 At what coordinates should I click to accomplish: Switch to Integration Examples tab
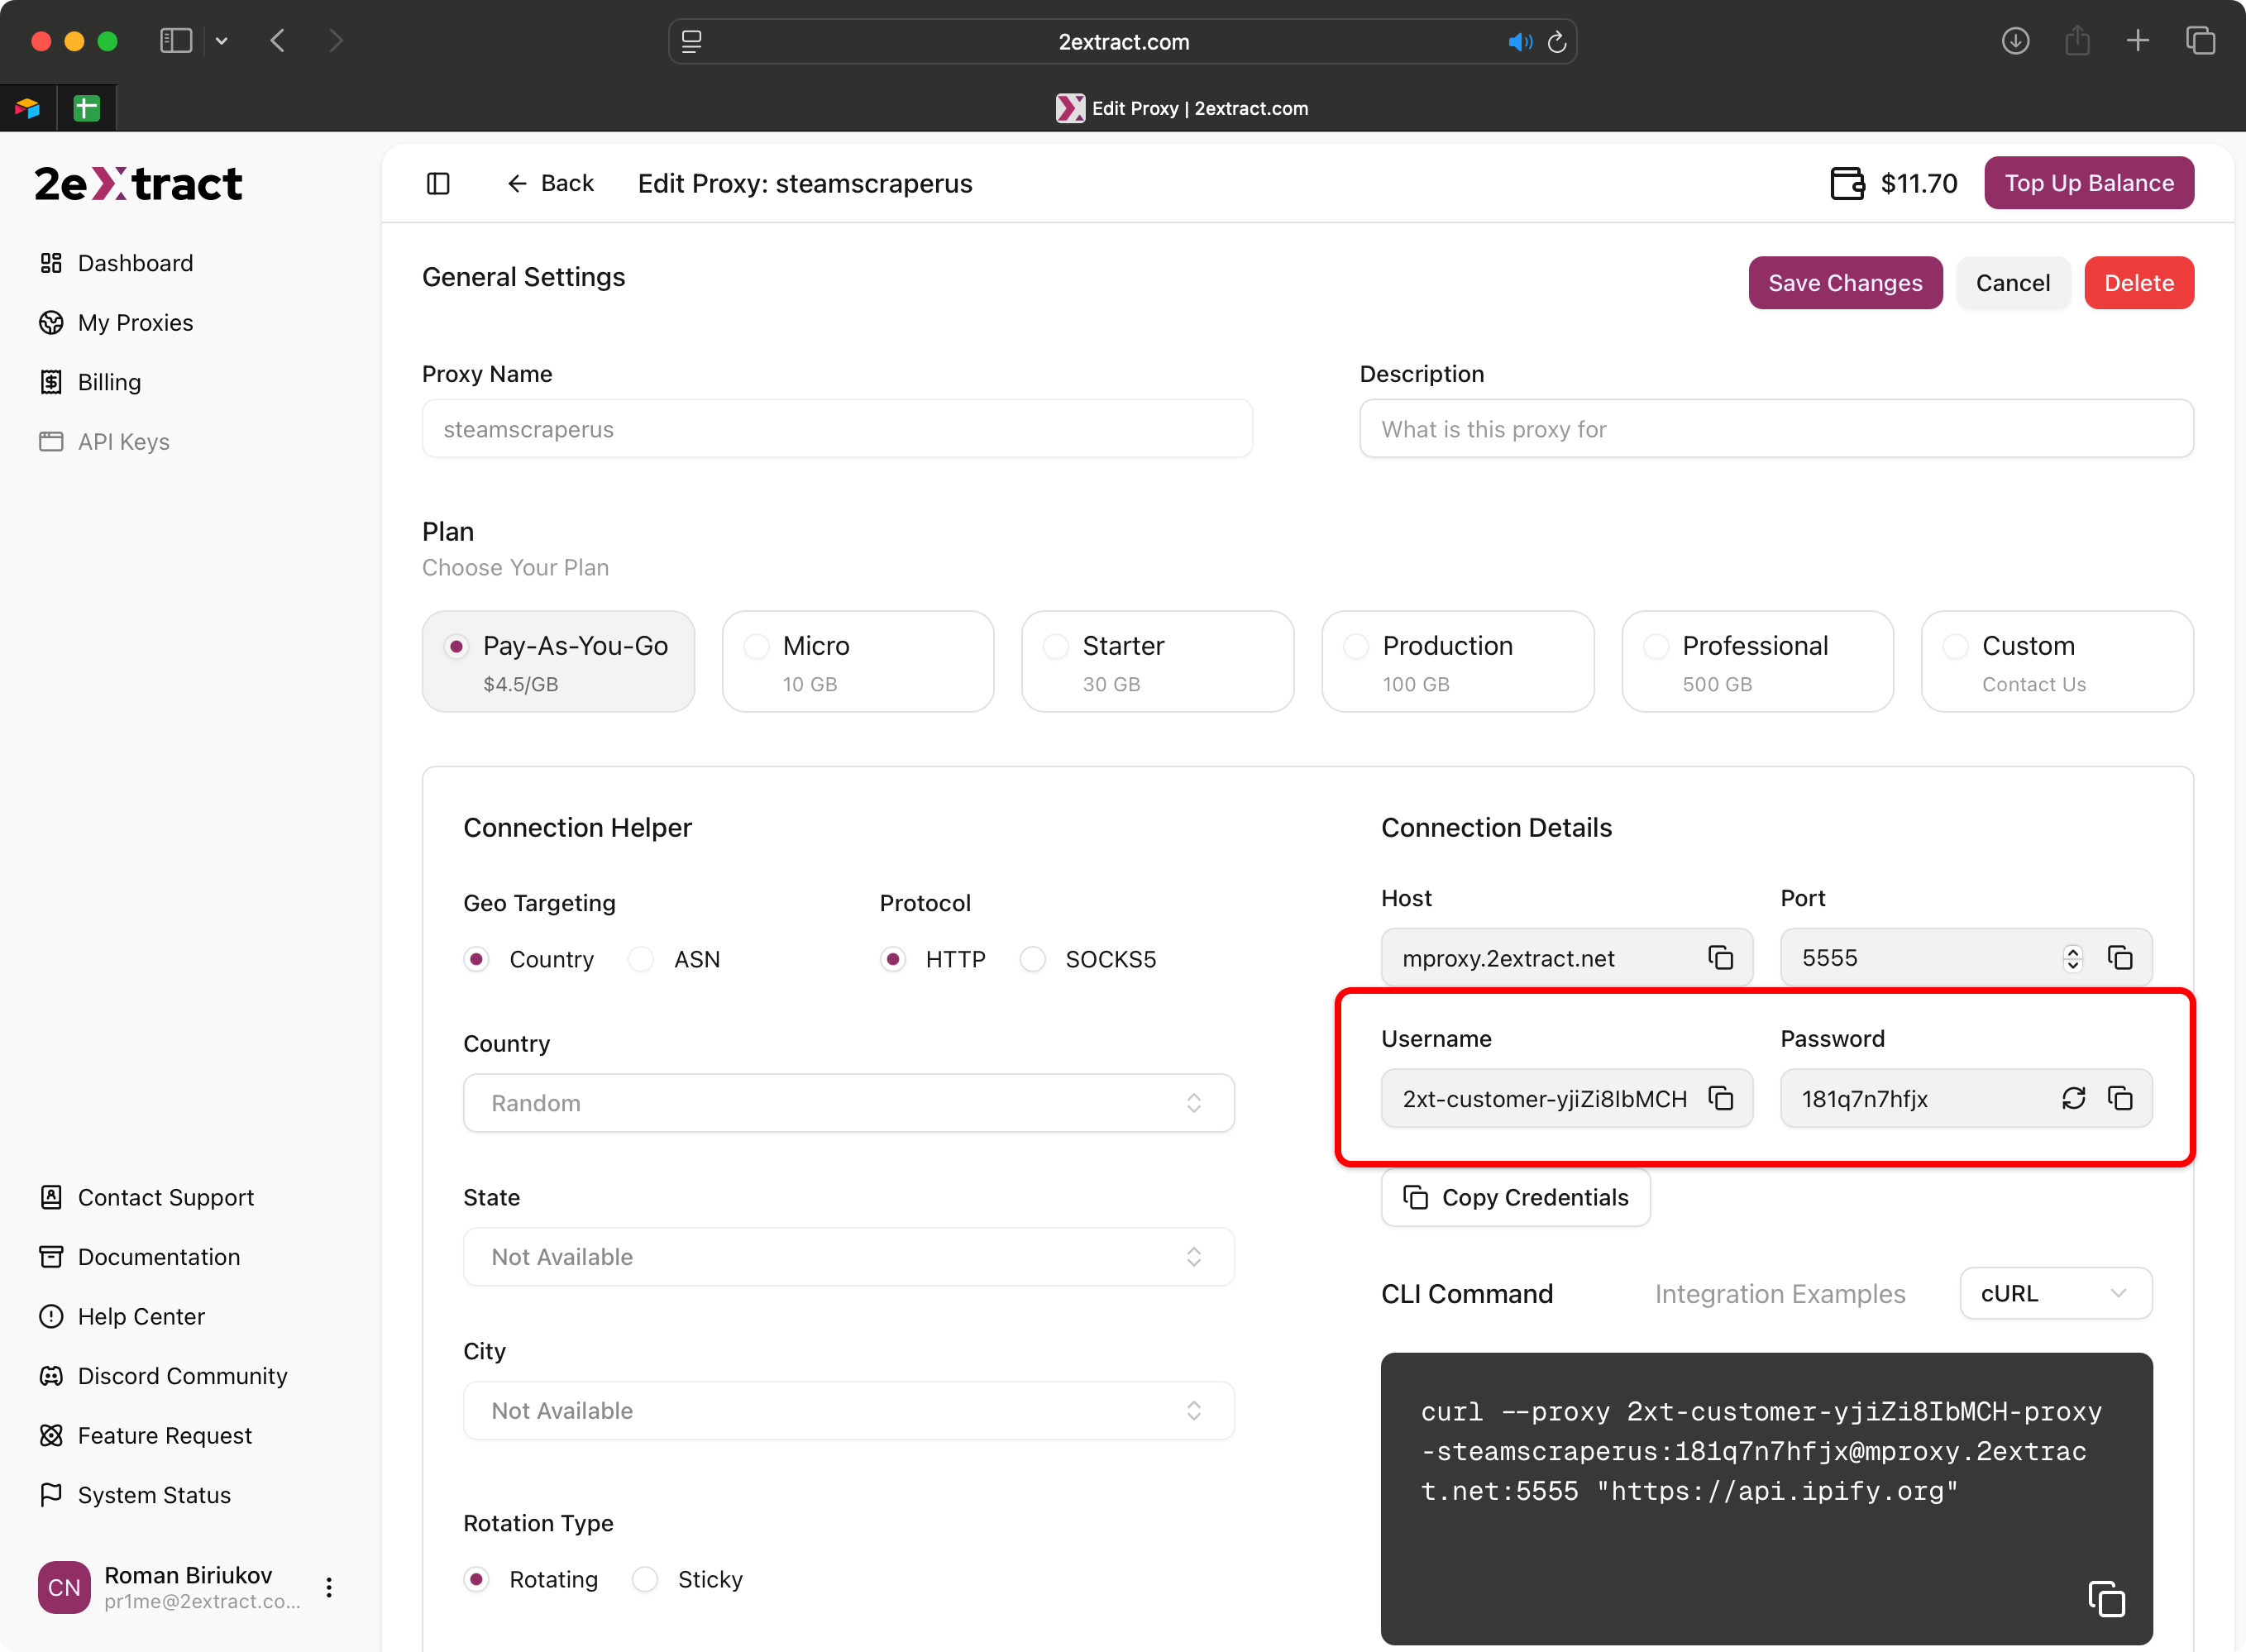pos(1779,1294)
